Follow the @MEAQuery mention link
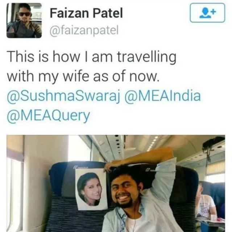The image size is (232, 232). coord(49,115)
